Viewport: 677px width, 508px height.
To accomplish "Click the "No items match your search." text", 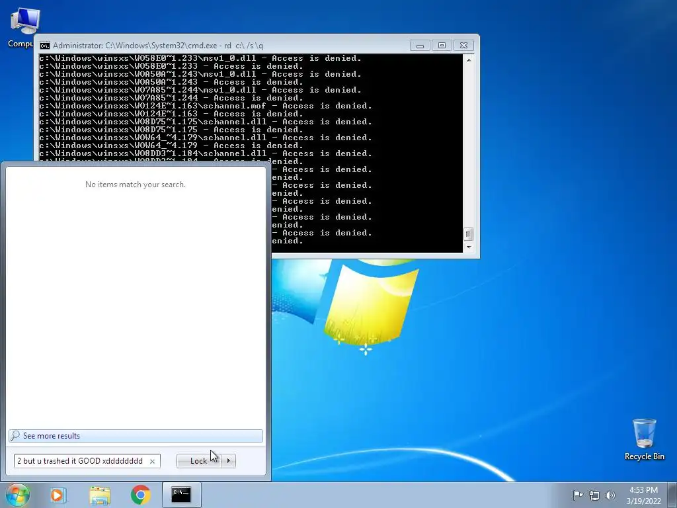I will 136,185.
